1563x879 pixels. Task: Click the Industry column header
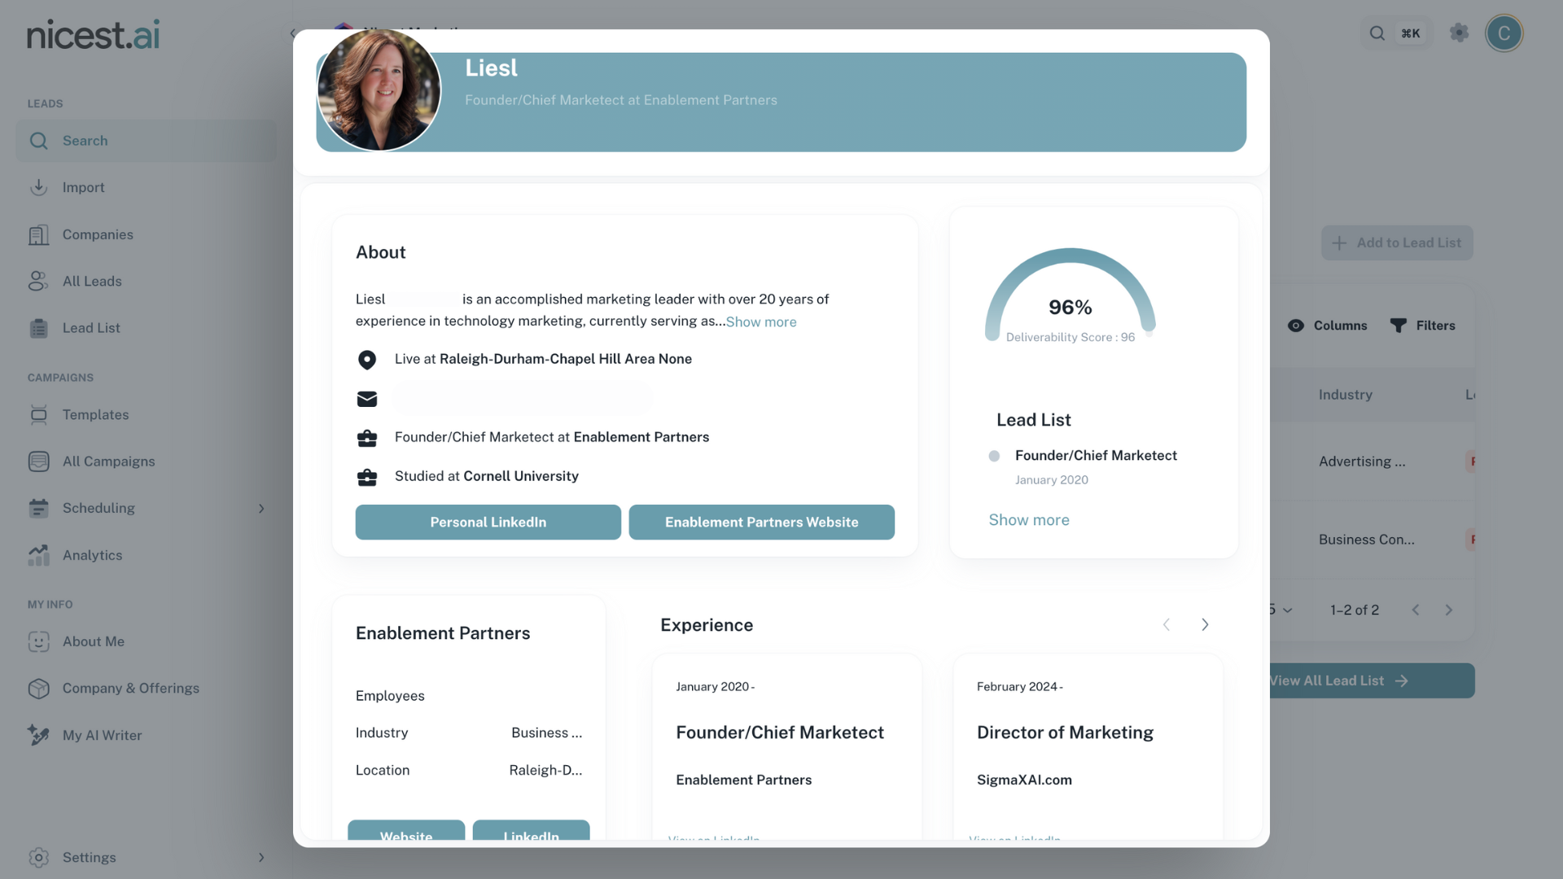[1346, 395]
